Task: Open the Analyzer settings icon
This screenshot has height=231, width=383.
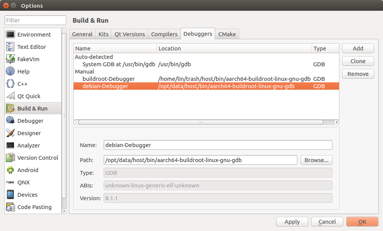Action: click(10, 146)
